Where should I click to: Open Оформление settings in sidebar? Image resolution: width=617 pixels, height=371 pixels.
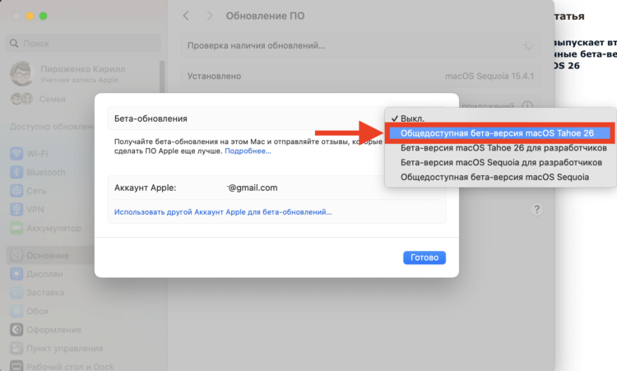[47, 330]
